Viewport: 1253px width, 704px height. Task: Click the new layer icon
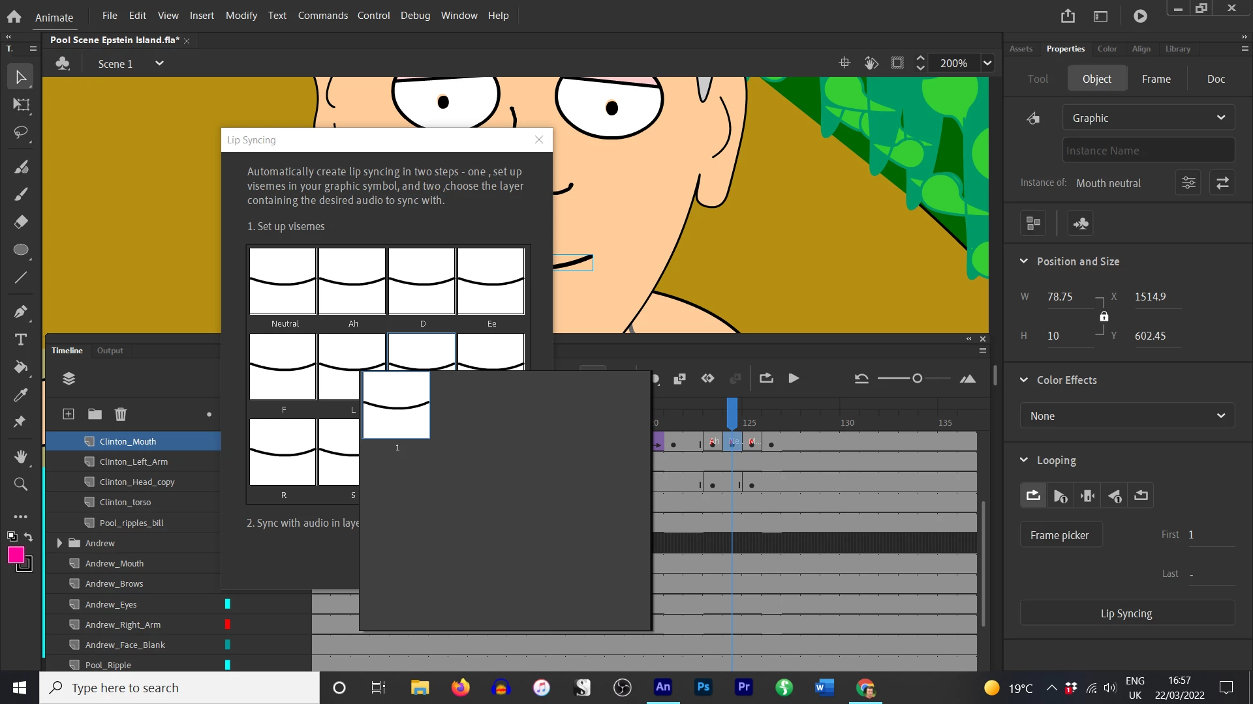click(69, 414)
